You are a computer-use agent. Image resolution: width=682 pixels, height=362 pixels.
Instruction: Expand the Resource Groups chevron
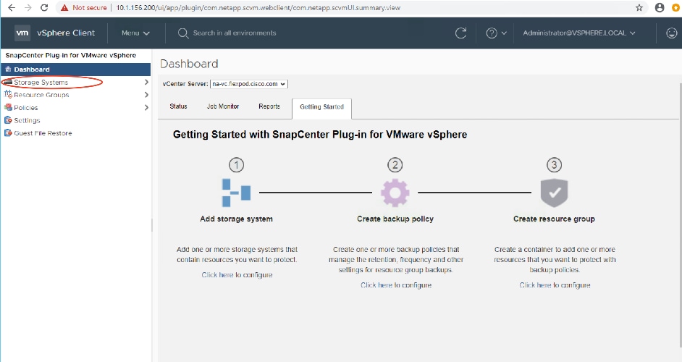(146, 95)
